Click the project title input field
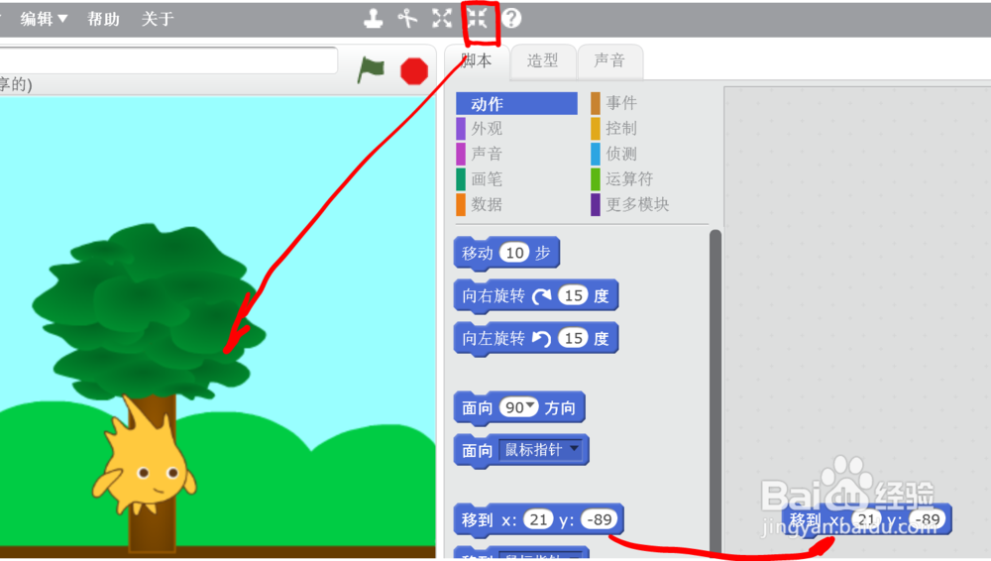Viewport: 991px width, 561px height. (x=167, y=60)
